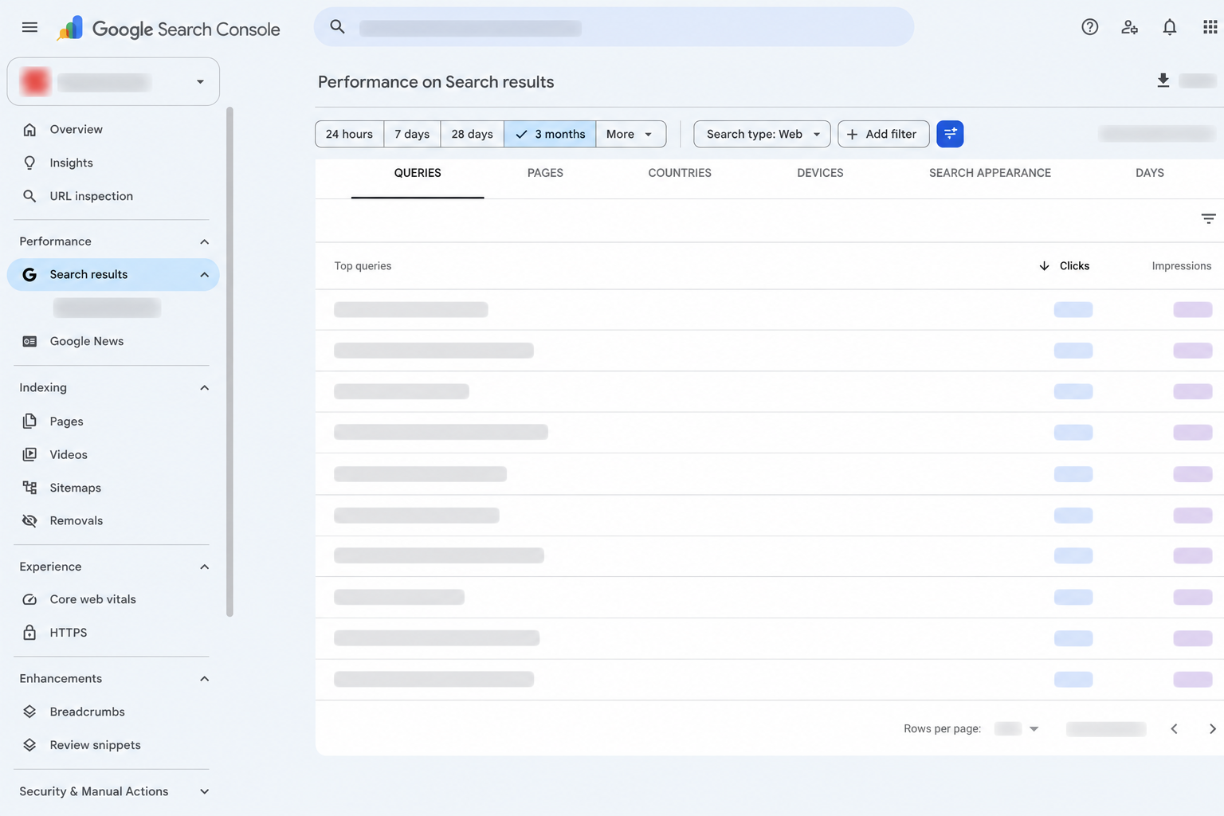Expand Security & Manual Actions section
The height and width of the screenshot is (816, 1224).
click(204, 791)
